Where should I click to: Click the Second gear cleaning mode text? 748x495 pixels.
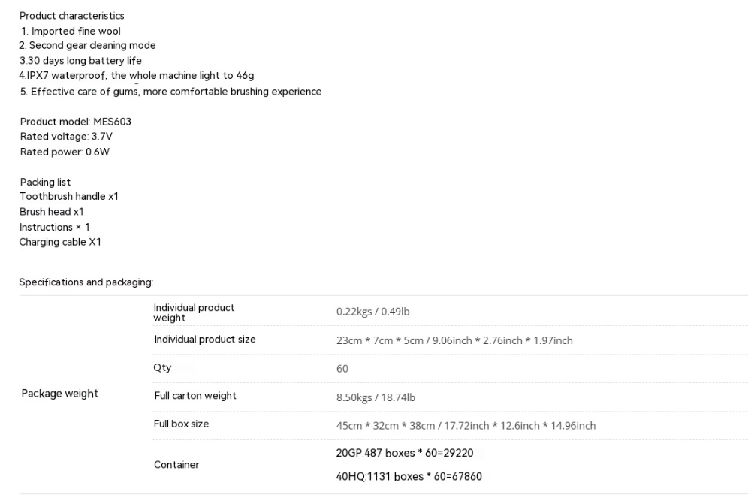click(87, 45)
